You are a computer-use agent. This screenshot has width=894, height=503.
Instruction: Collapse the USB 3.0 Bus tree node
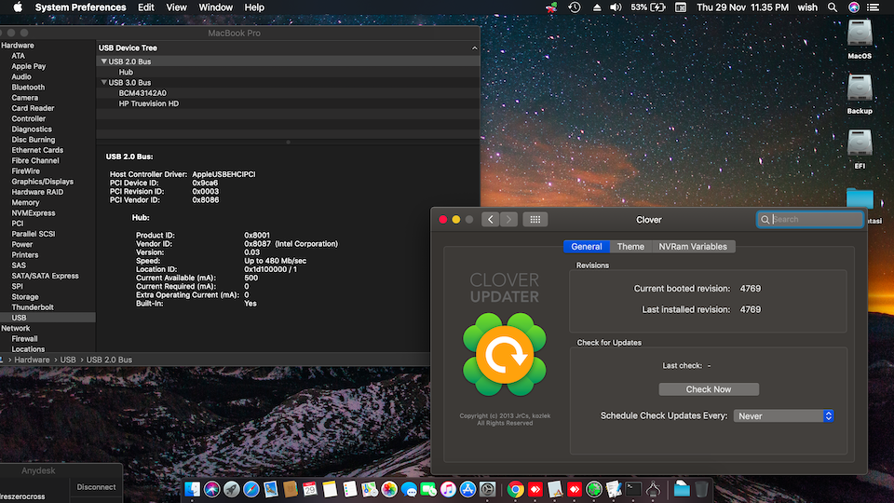[103, 82]
